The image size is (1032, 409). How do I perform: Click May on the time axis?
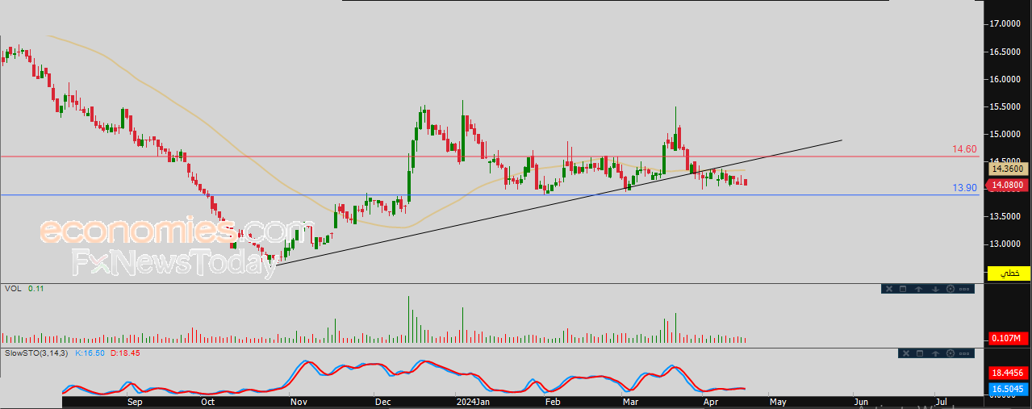(777, 401)
